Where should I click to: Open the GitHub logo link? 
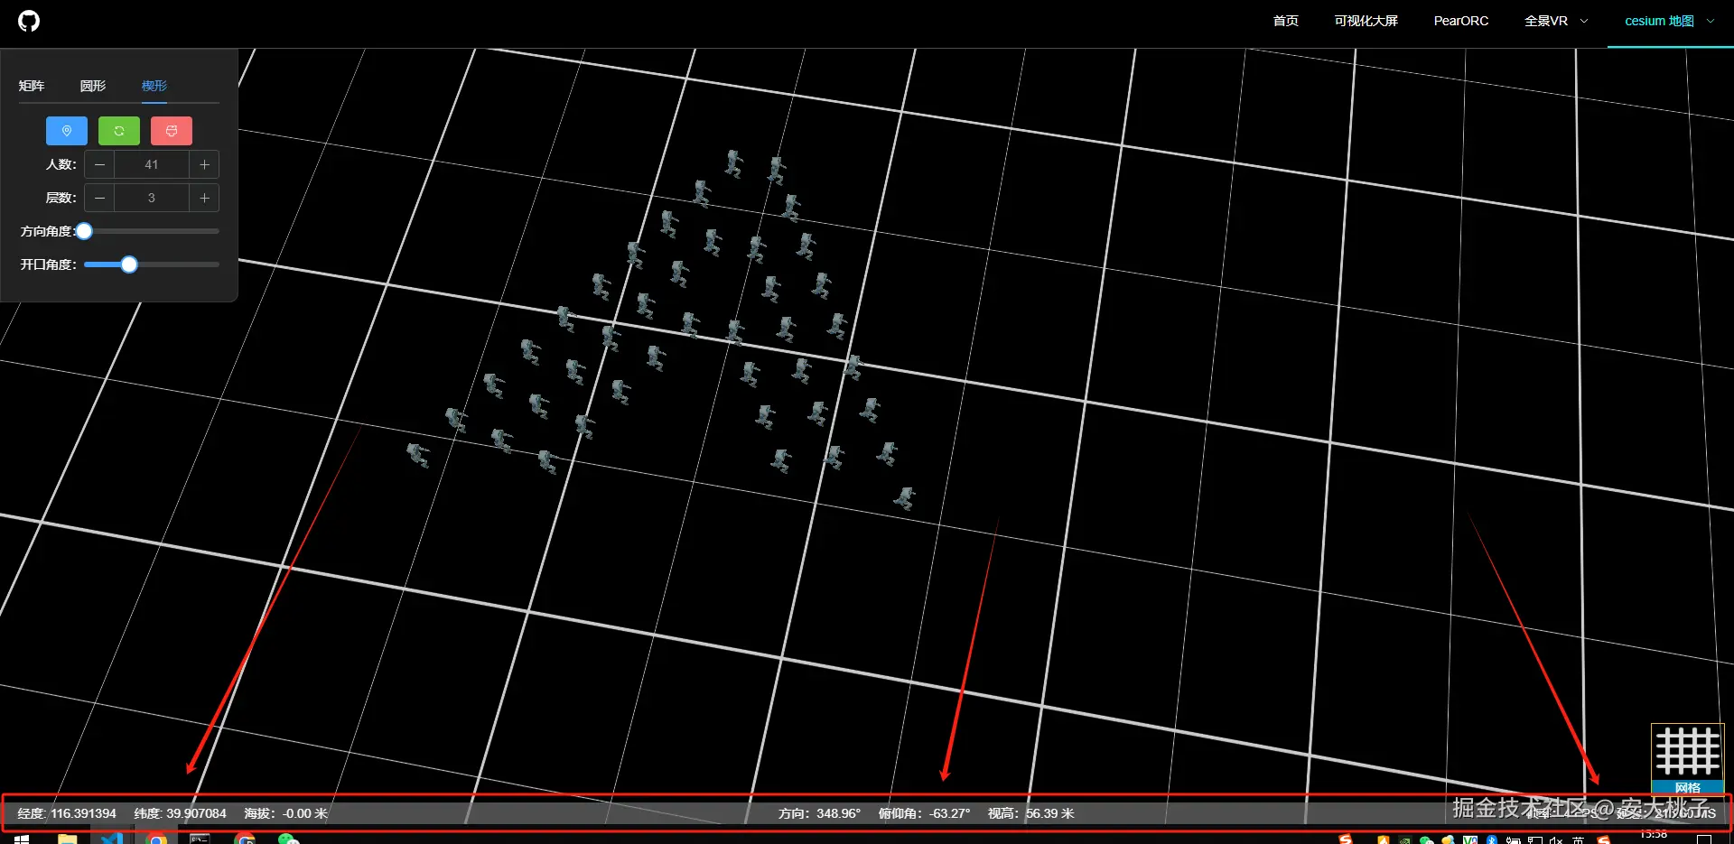[x=29, y=21]
